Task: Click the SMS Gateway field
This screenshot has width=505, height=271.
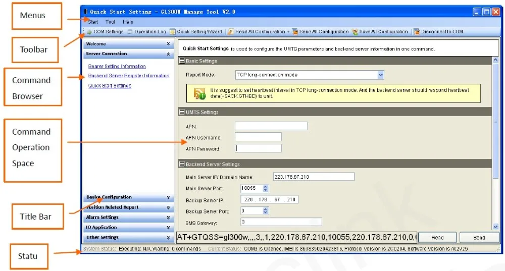Action: click(x=281, y=222)
